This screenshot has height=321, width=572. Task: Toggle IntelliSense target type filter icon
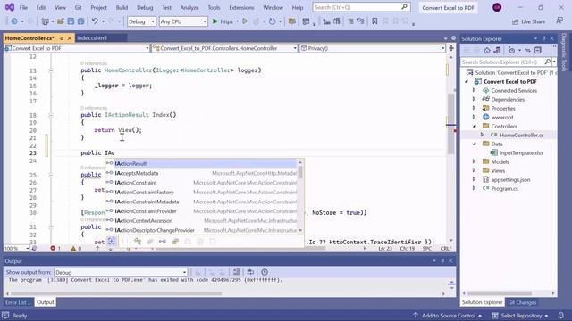tap(111, 242)
